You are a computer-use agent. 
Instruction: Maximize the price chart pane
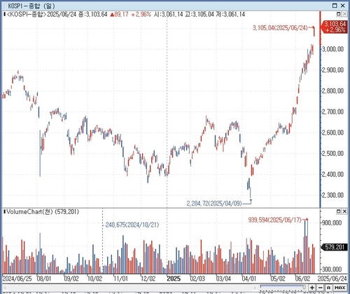pos(339,14)
